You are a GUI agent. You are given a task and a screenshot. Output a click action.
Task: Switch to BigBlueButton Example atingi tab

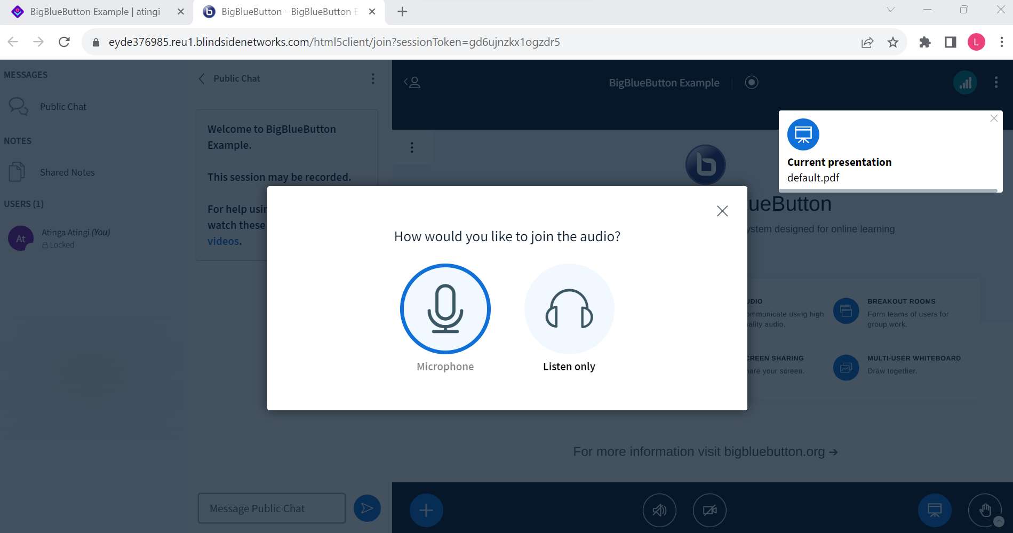pos(95,12)
